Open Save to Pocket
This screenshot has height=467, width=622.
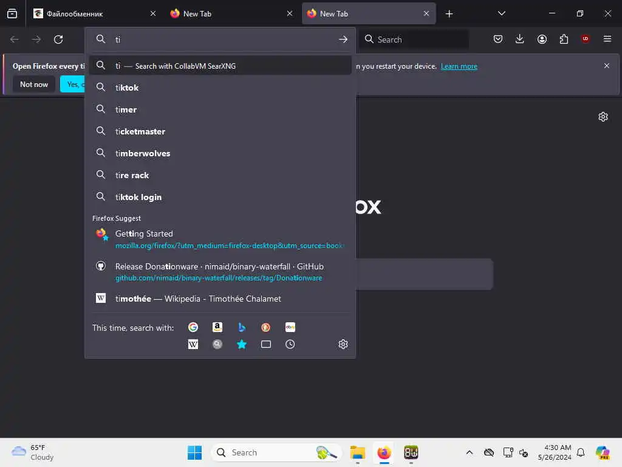click(498, 39)
